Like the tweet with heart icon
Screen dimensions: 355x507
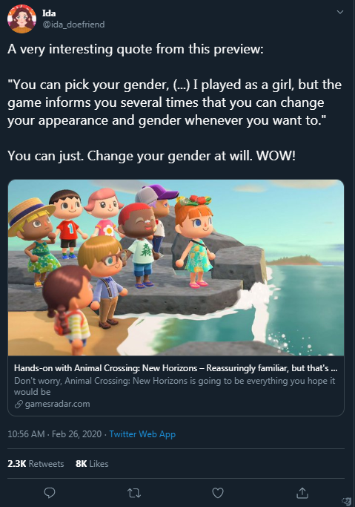click(x=218, y=493)
